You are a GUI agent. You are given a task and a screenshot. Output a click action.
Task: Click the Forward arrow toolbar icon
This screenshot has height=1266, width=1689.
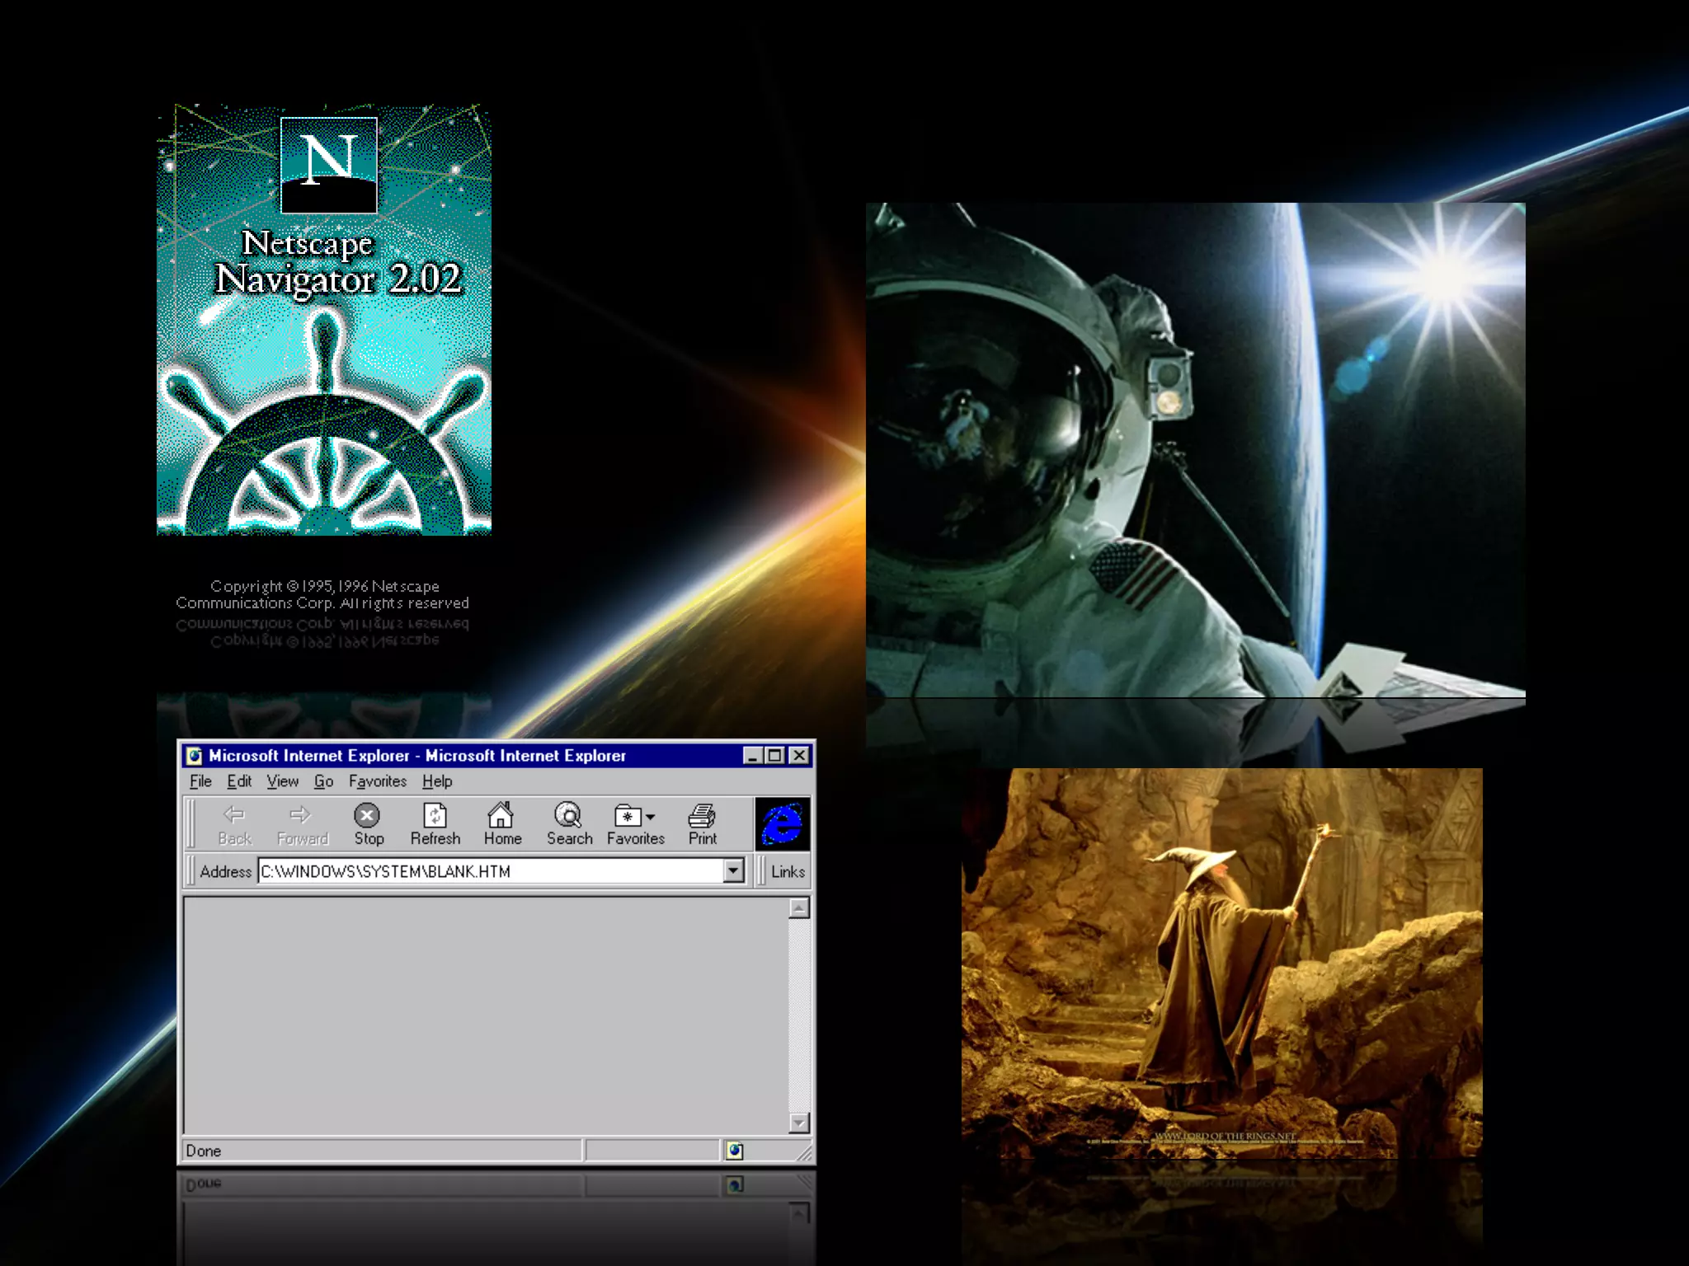(x=301, y=816)
